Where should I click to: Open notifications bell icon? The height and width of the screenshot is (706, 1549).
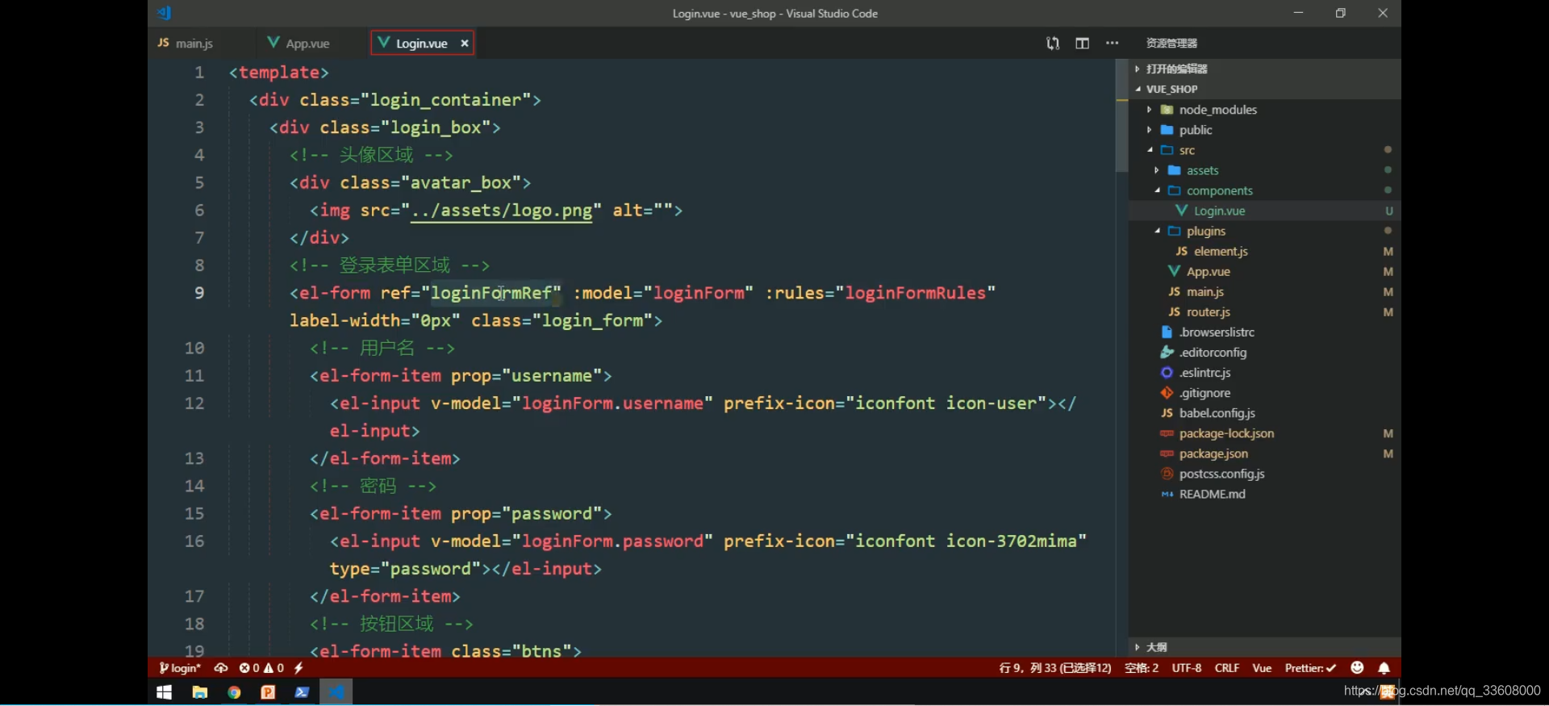(1384, 668)
